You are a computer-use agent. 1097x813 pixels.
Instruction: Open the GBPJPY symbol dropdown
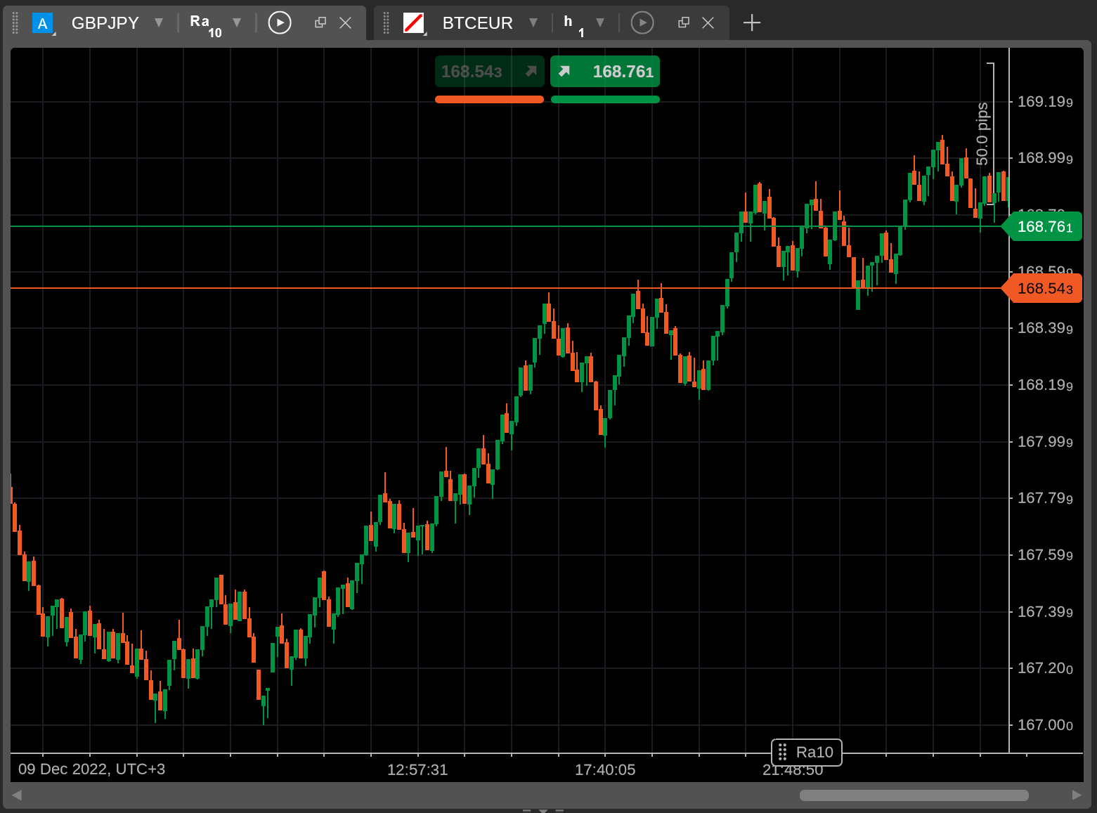(159, 22)
